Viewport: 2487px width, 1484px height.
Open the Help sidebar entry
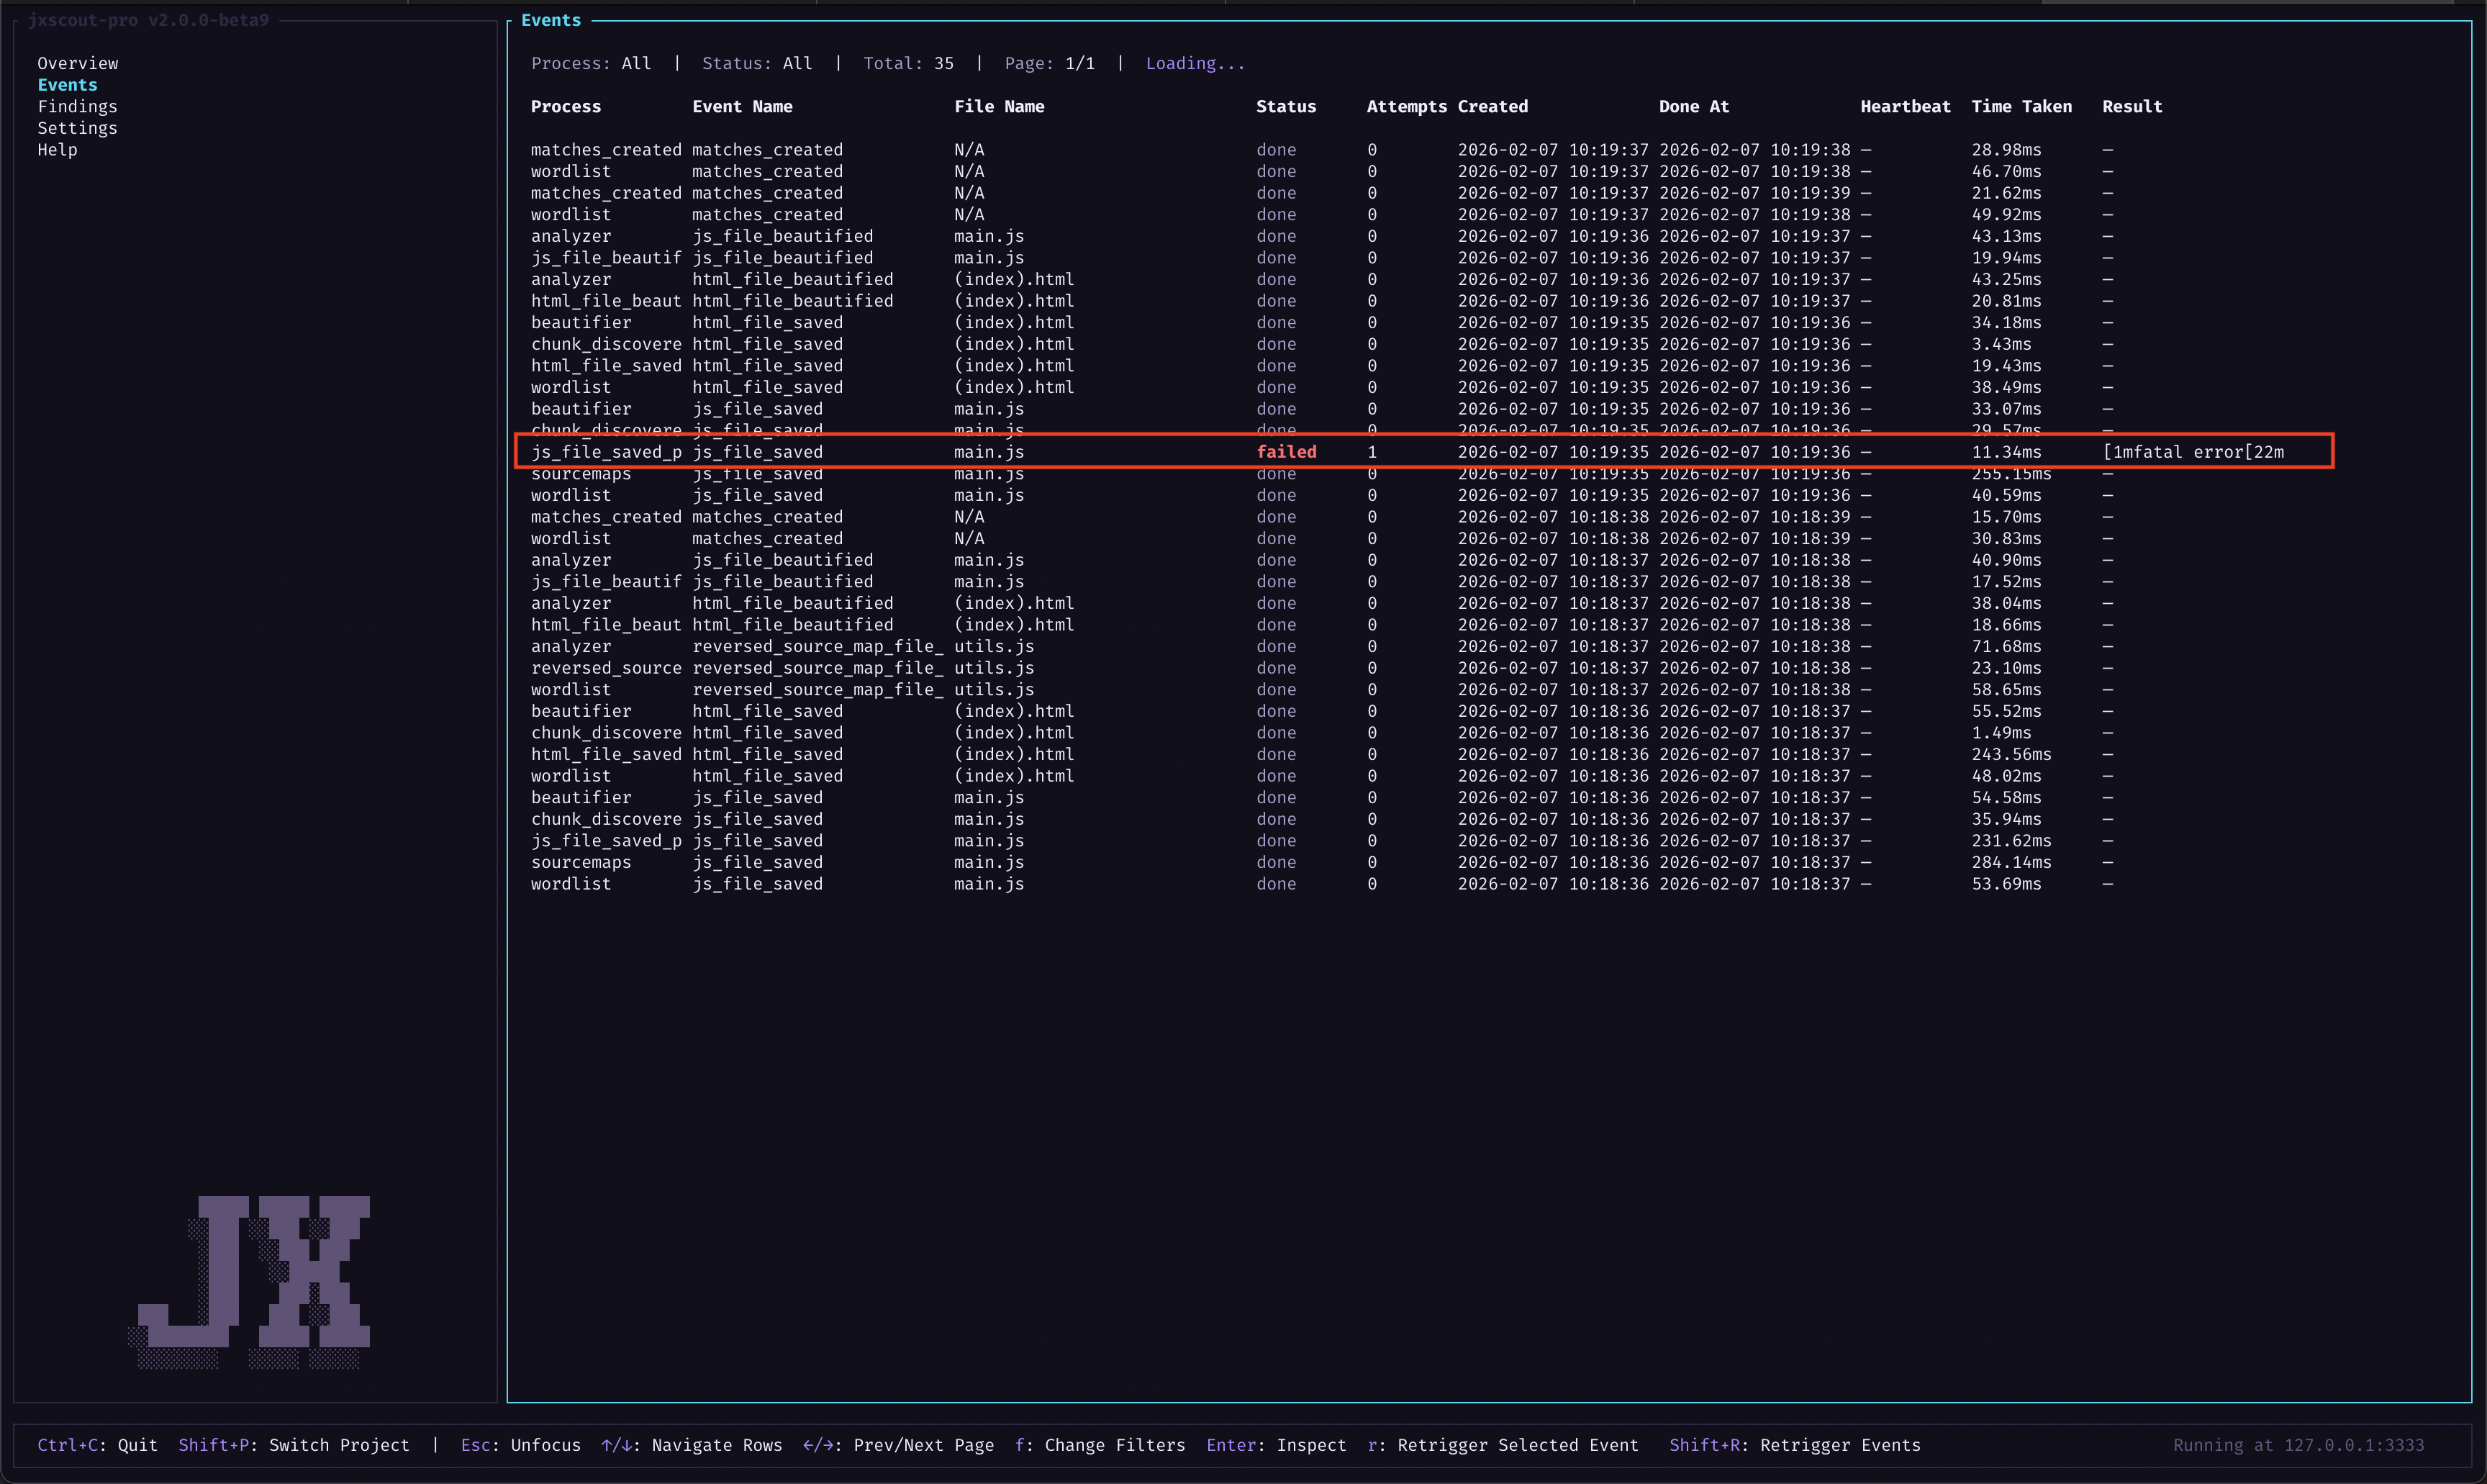57,150
